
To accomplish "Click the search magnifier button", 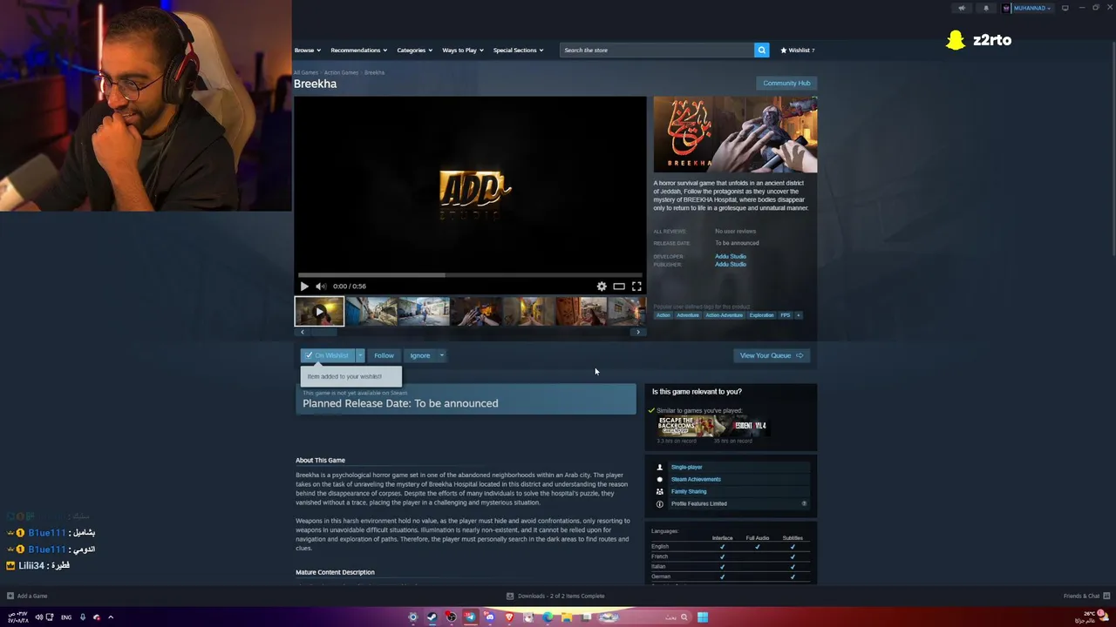I will [761, 51].
